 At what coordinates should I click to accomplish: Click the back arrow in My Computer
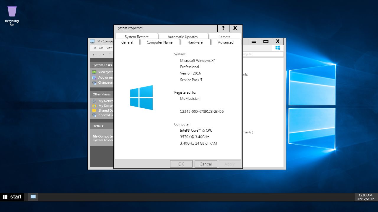click(94, 55)
